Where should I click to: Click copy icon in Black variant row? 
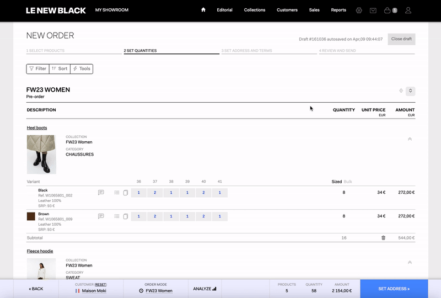[x=126, y=193]
